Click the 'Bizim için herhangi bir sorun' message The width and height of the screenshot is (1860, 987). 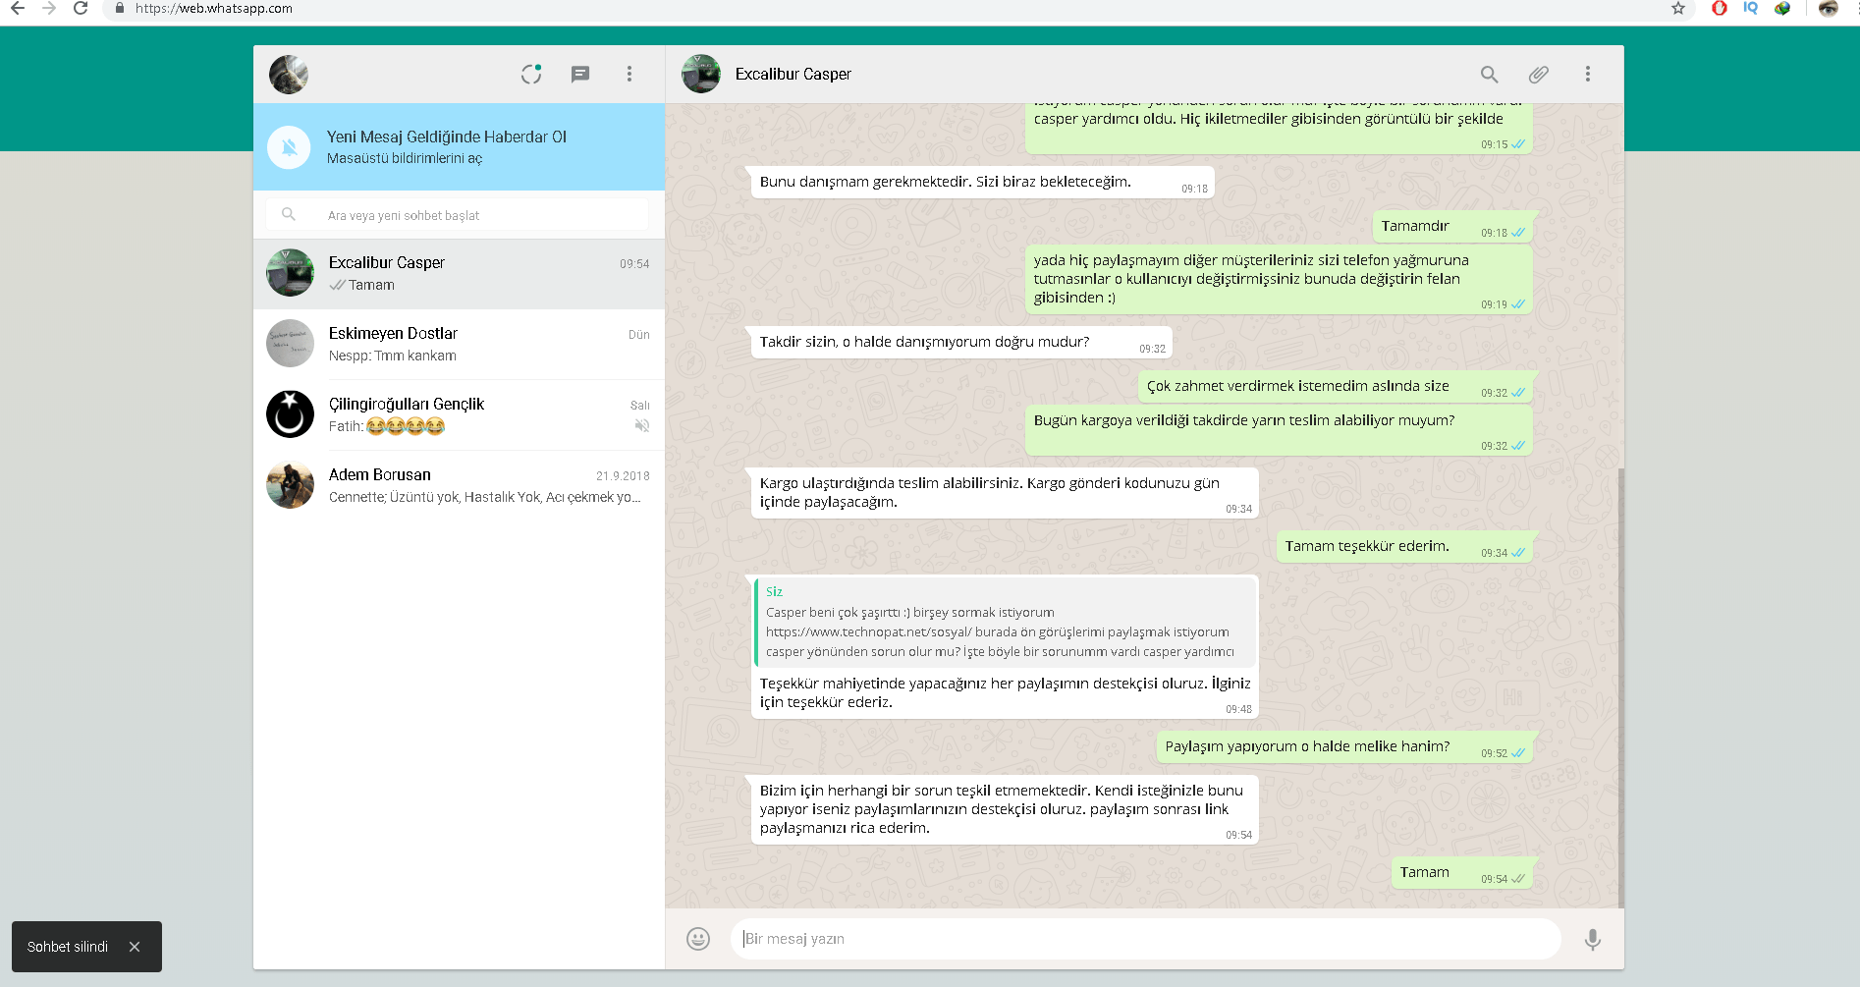pyautogui.click(x=1005, y=809)
